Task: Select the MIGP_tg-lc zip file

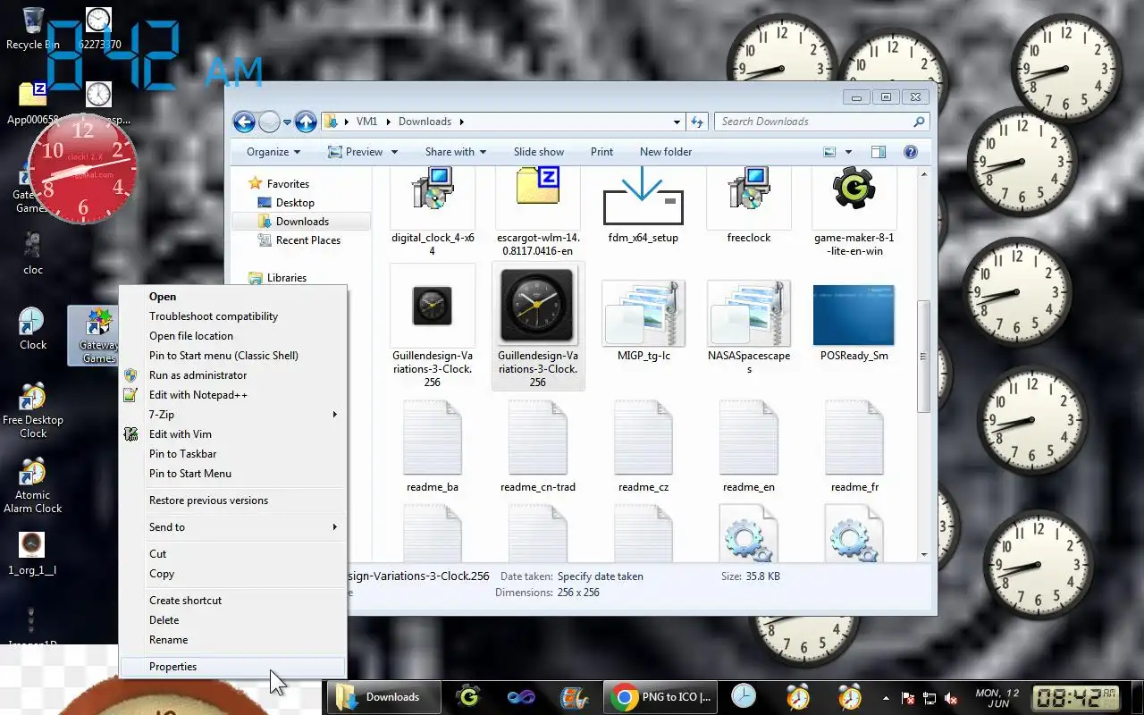Action: (x=643, y=322)
